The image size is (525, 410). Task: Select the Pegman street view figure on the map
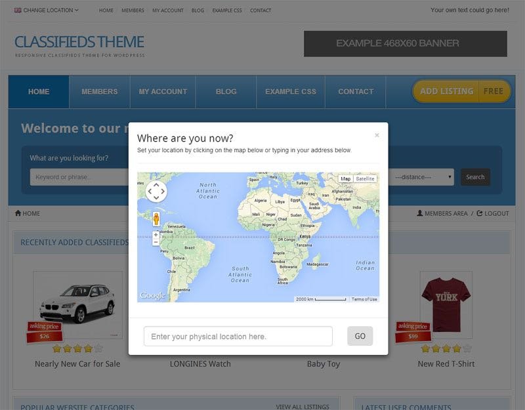coord(156,218)
